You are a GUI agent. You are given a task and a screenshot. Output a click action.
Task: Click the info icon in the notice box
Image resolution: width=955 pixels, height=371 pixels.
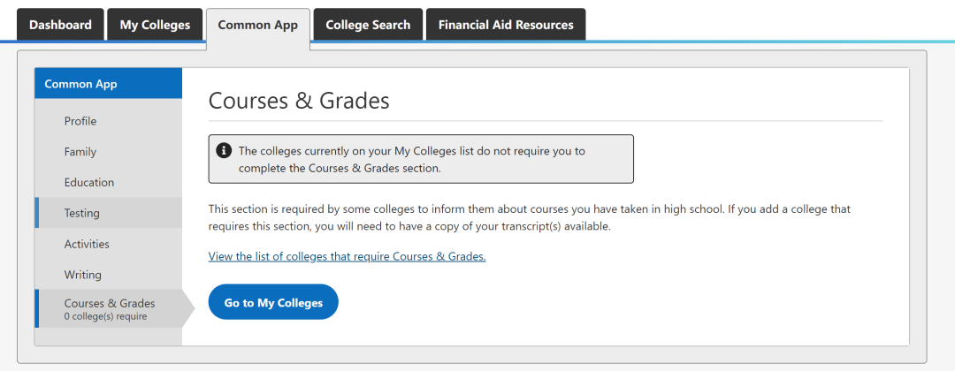225,151
